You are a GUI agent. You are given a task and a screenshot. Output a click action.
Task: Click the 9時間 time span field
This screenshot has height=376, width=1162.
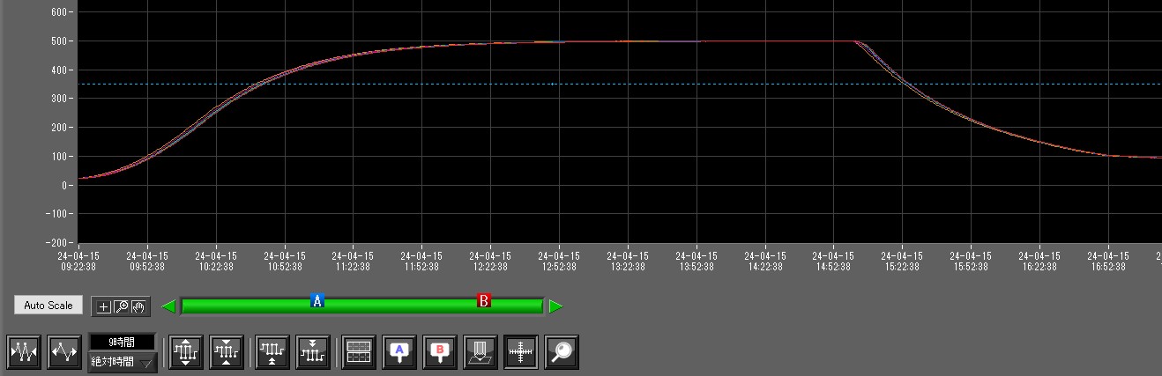[x=122, y=342]
